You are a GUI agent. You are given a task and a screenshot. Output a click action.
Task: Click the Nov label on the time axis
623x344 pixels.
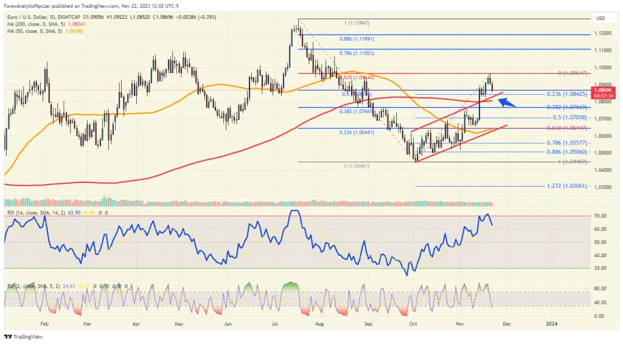pyautogui.click(x=460, y=324)
